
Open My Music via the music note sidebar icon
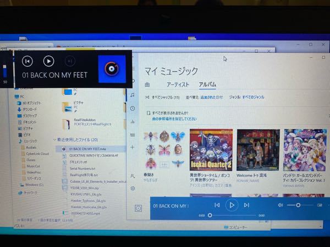point(133,95)
